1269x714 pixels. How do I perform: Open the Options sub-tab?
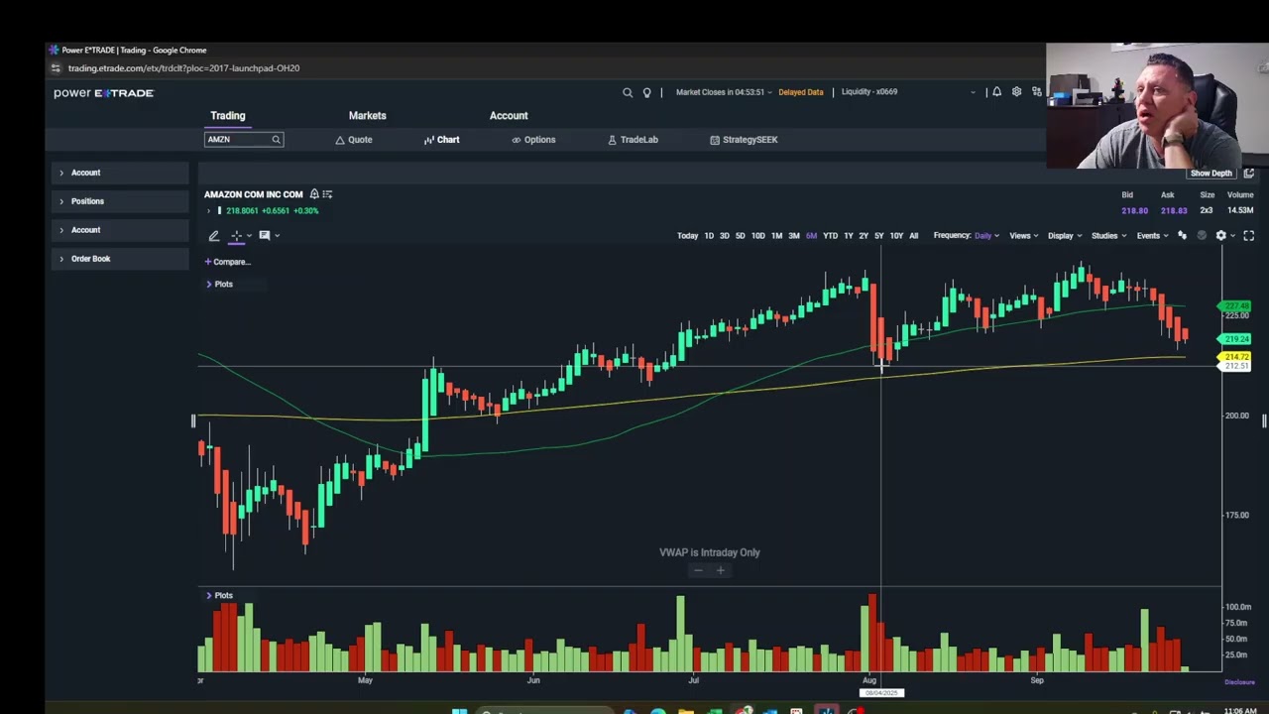[x=533, y=140]
